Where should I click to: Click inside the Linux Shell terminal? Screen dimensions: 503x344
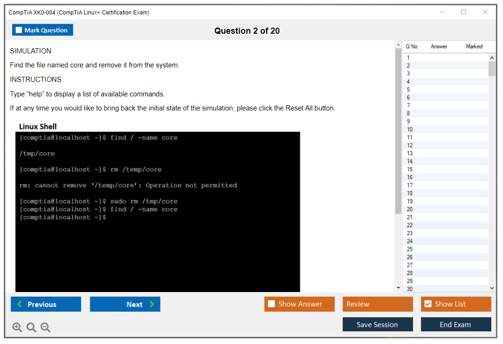pyautogui.click(x=158, y=253)
